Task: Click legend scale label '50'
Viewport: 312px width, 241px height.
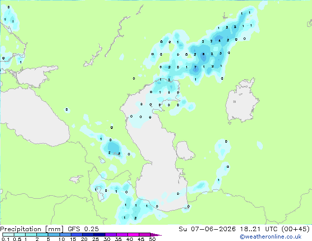Action: [152, 239]
